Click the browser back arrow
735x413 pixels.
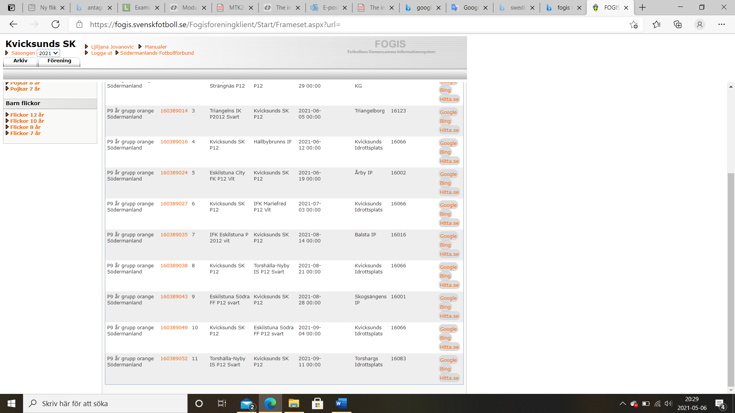point(13,24)
